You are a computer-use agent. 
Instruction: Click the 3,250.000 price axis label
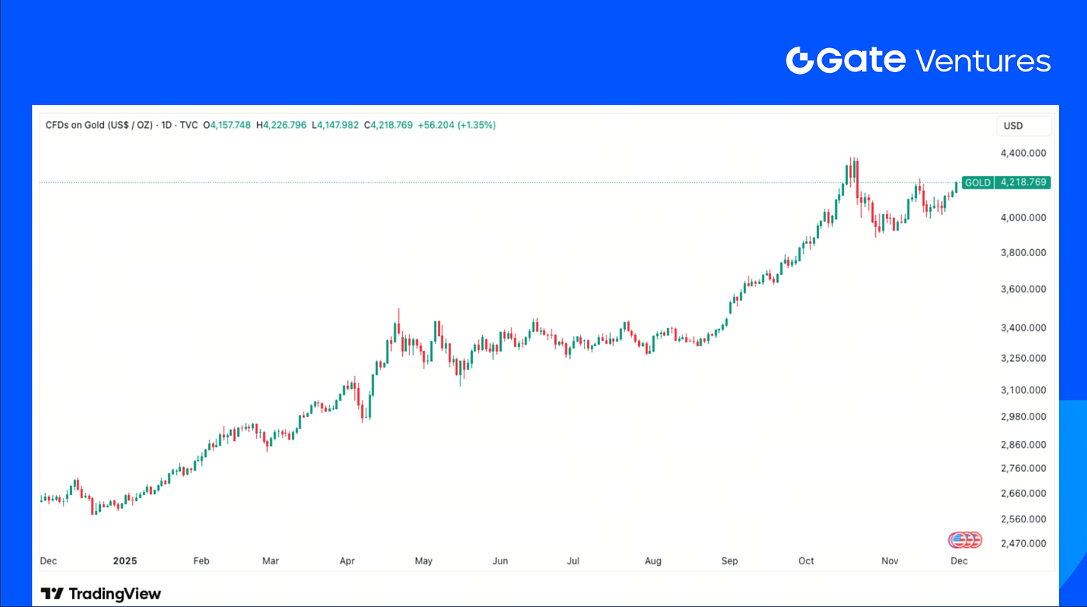pos(1023,359)
